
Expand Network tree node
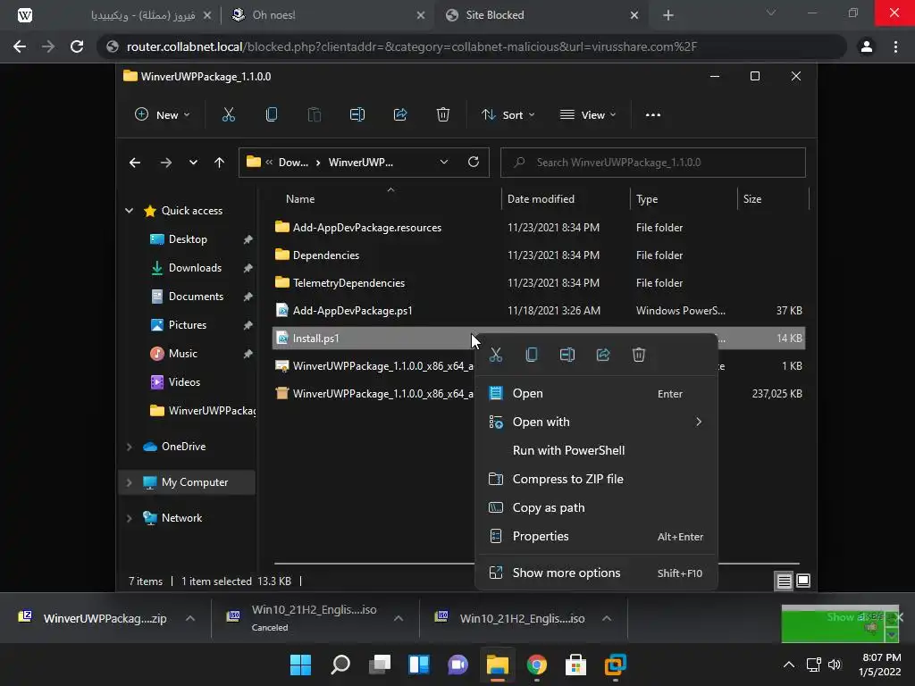[129, 518]
